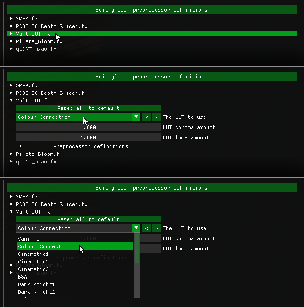The height and width of the screenshot is (307, 304).
Task: Choose Vanilla from the LUT list
Action: click(29, 239)
